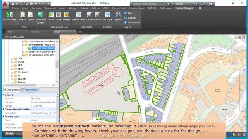Select the Model layout tab
248x139 pixels.
(9, 134)
